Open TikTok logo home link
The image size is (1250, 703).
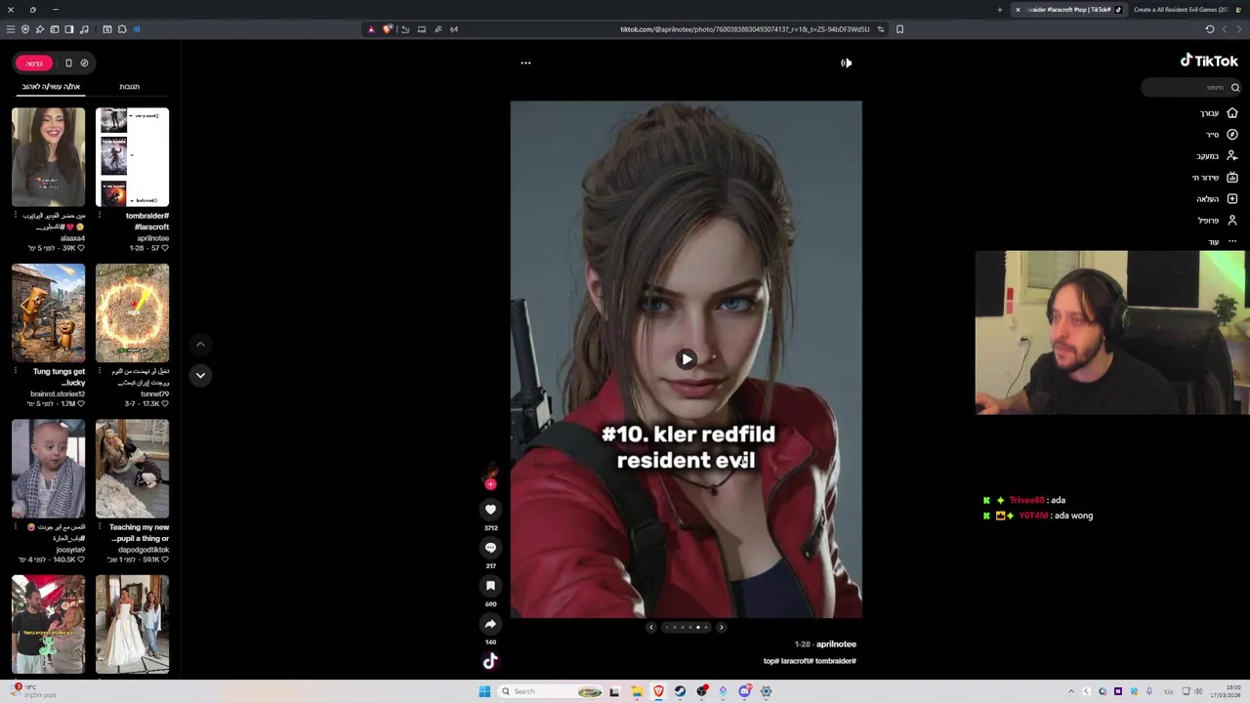pyautogui.click(x=1209, y=61)
